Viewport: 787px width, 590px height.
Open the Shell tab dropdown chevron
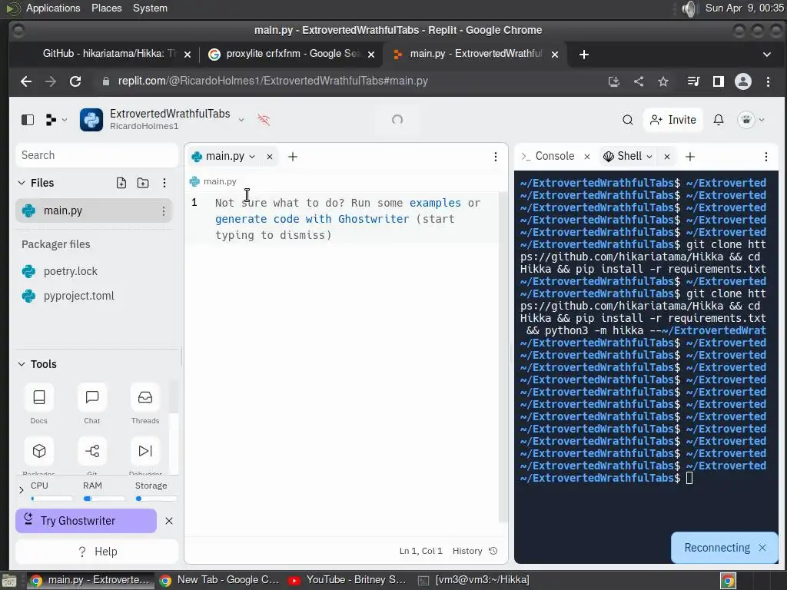click(x=649, y=157)
